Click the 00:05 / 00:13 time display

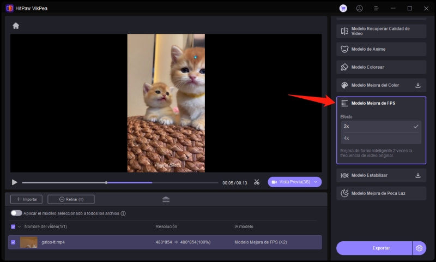(x=235, y=183)
